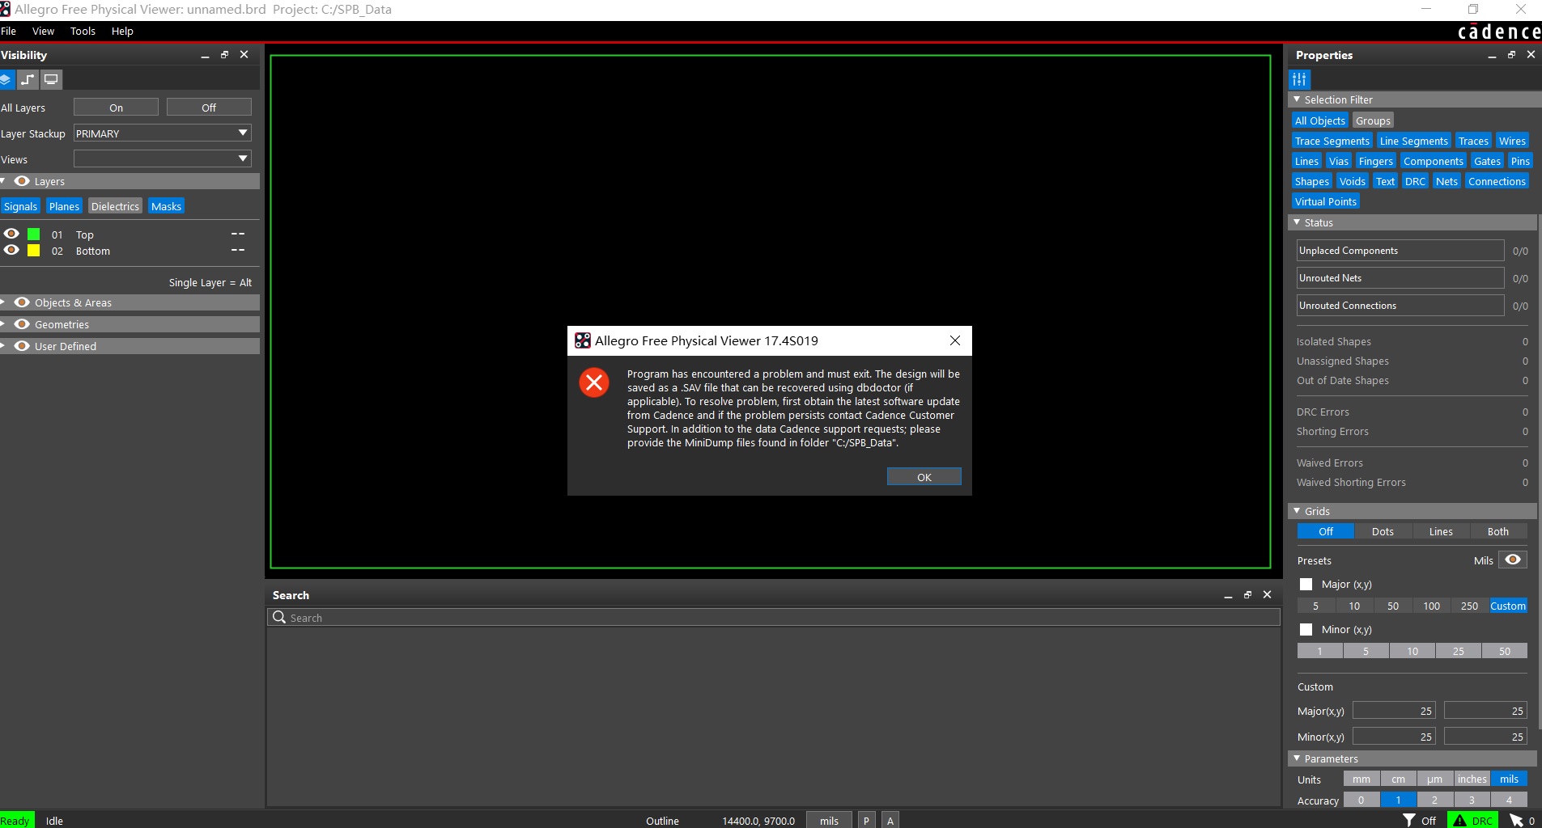Turn all layers Off

pyautogui.click(x=209, y=108)
